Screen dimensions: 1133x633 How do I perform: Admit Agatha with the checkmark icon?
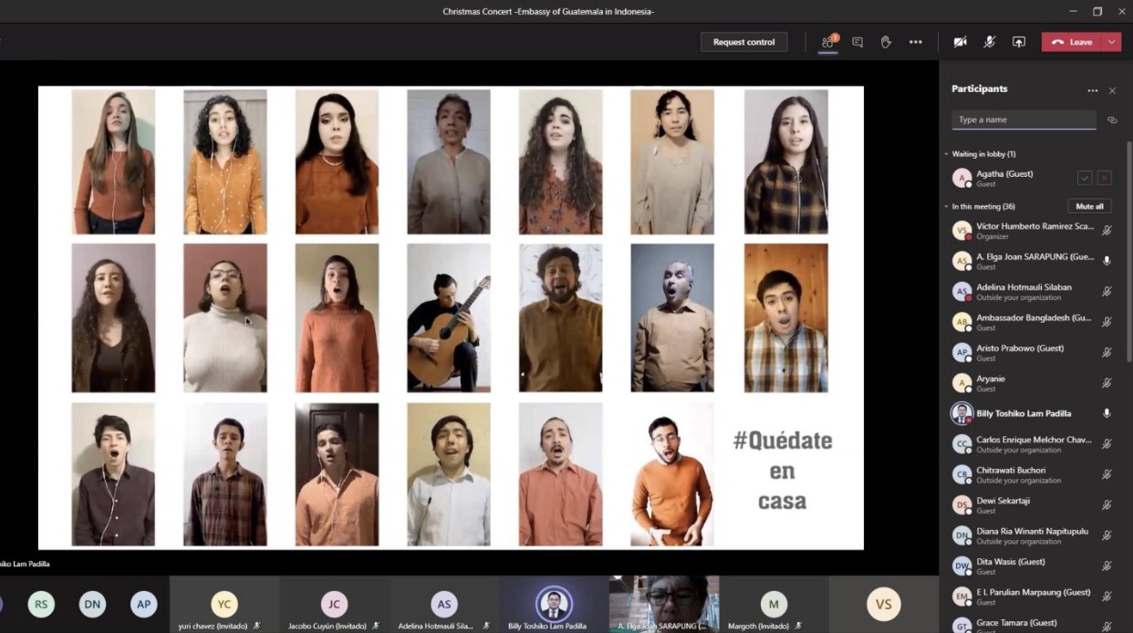pos(1085,178)
